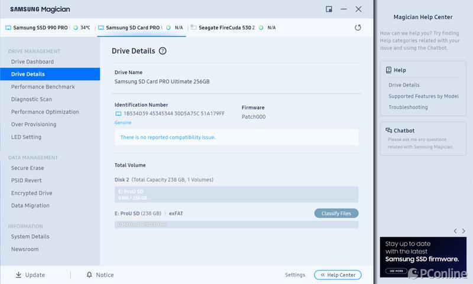Click the Disk 2 total capacity text
The image size is (473, 284).
(x=173, y=180)
